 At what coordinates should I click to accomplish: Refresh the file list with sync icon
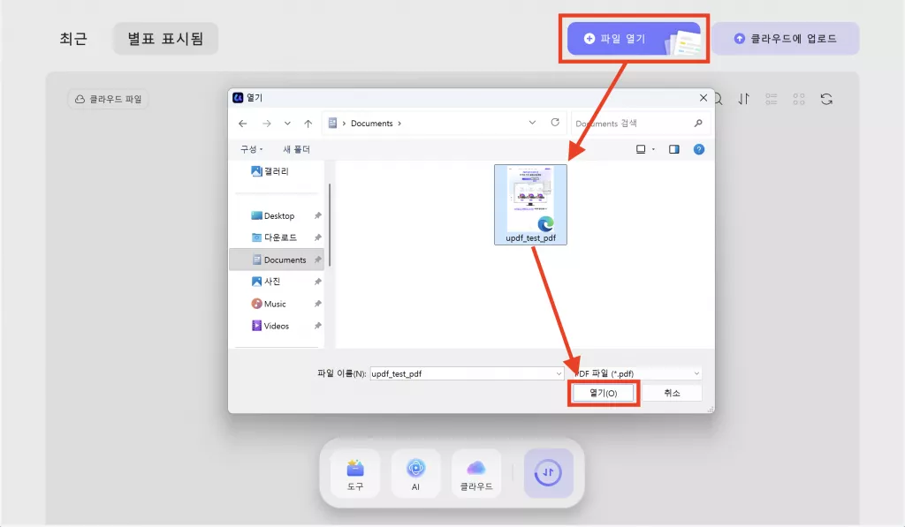click(826, 98)
